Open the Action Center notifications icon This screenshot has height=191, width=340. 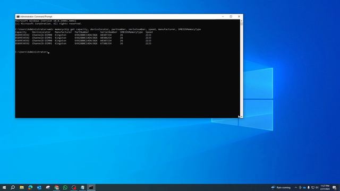tap(334, 187)
